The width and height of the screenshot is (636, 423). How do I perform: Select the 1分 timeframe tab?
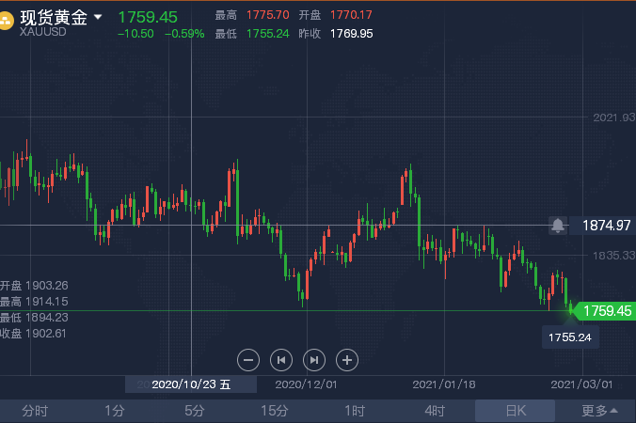point(115,411)
